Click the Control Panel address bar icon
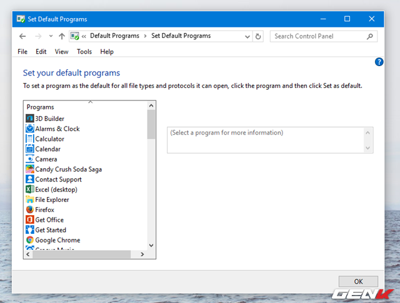Viewport: 400px width, 303px height. tap(75, 36)
